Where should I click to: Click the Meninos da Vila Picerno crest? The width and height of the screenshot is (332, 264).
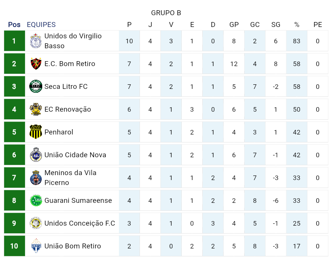pos(36,178)
